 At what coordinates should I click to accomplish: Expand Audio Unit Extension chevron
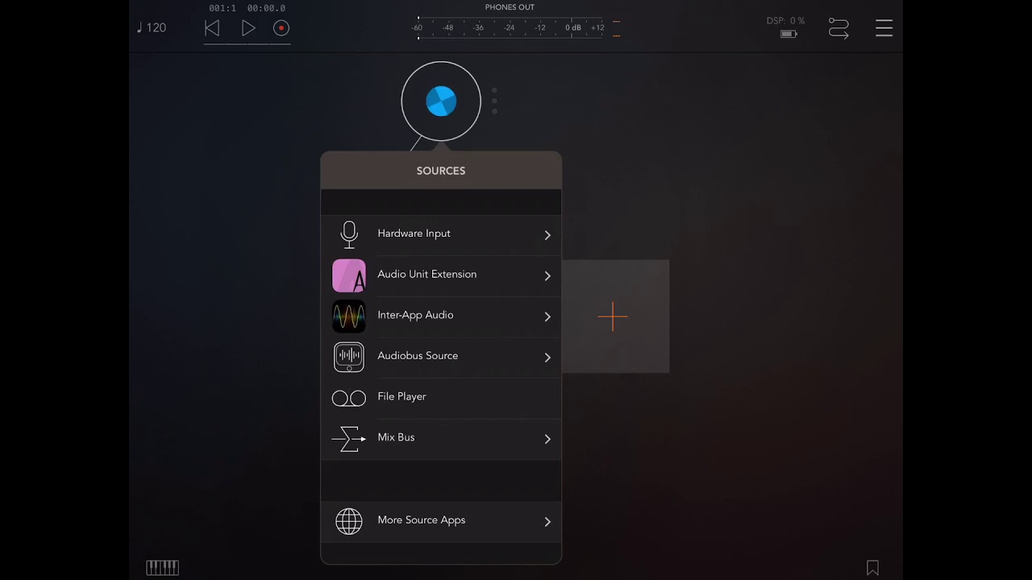tap(547, 276)
